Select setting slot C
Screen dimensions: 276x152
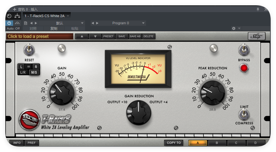tap(236, 143)
